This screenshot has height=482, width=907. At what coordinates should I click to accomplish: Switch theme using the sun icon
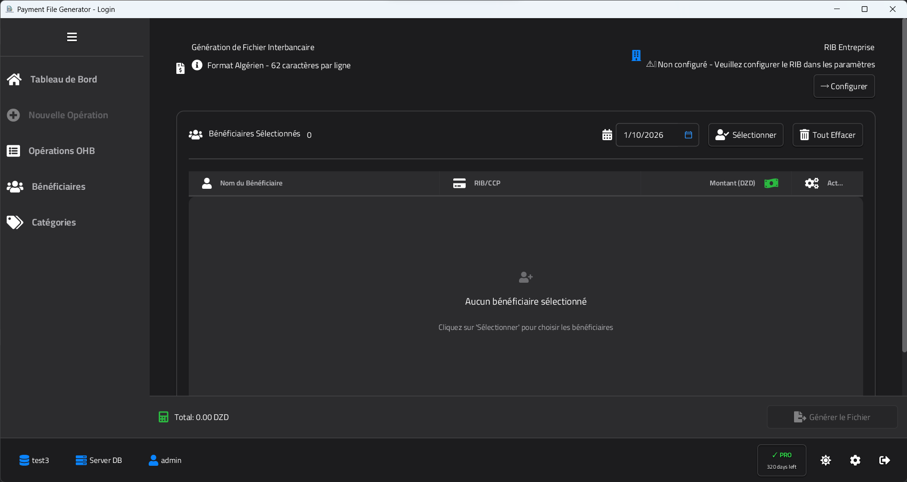pos(825,460)
